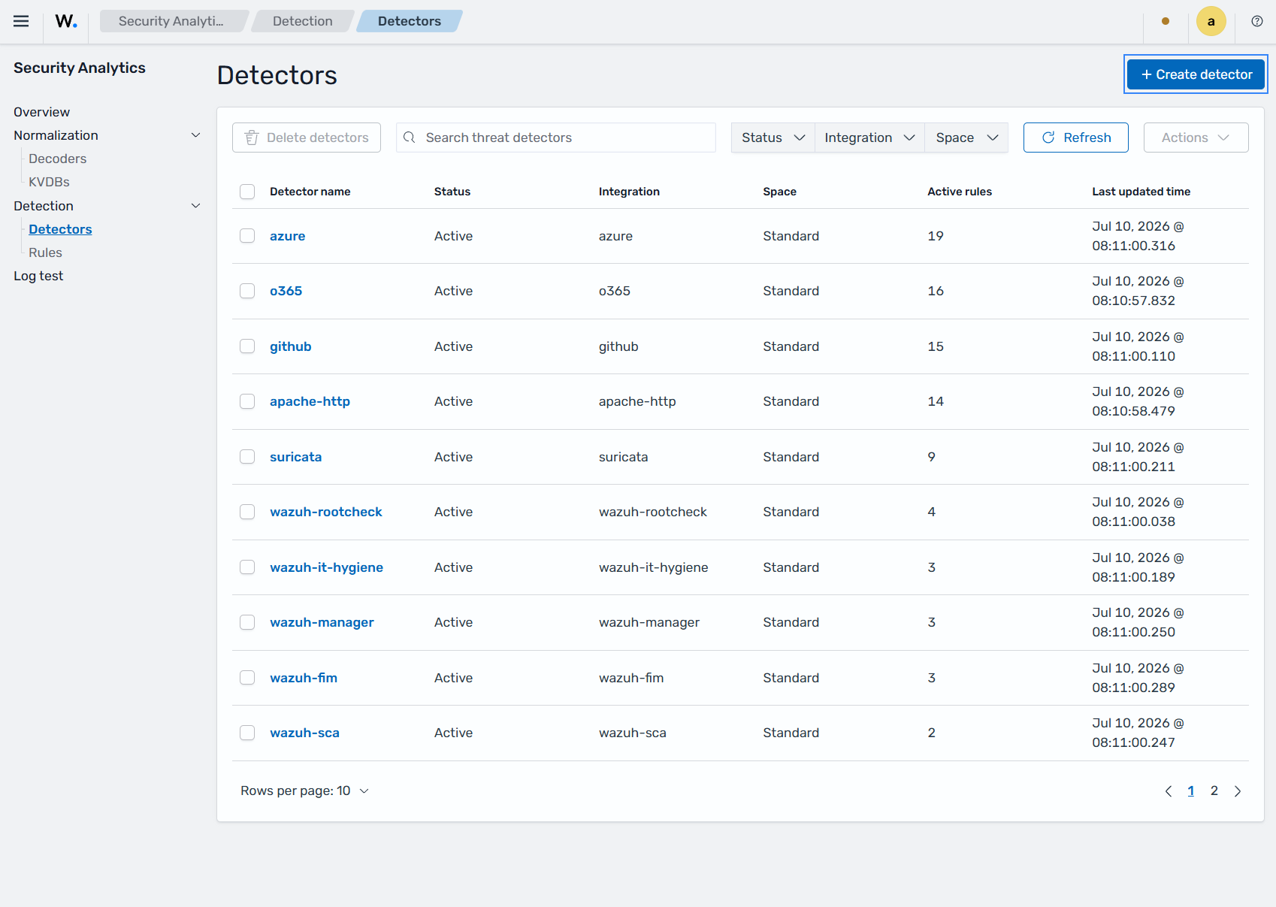Go to page 2

coord(1214,791)
